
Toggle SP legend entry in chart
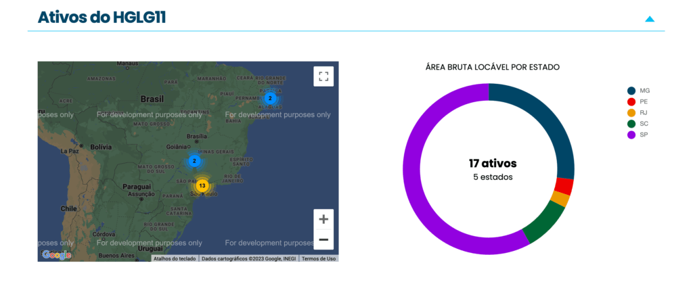pyautogui.click(x=638, y=135)
